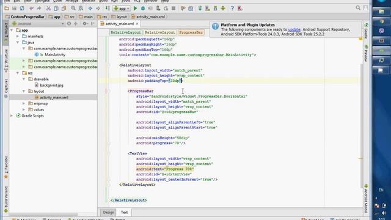Toggle the Android Model tool window
Viewport: 391px width, 220px height.
coord(366,199)
